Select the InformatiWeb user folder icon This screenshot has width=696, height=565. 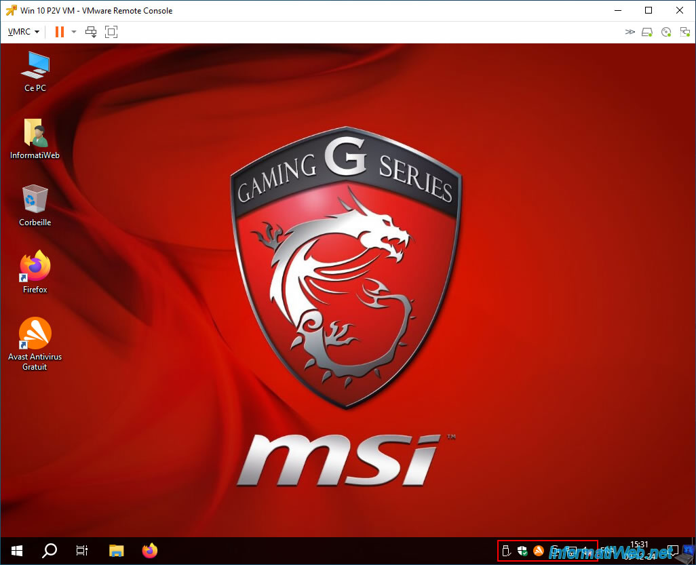(35, 139)
